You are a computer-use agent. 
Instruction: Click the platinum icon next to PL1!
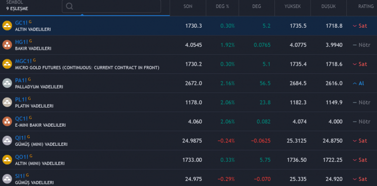click(7, 103)
